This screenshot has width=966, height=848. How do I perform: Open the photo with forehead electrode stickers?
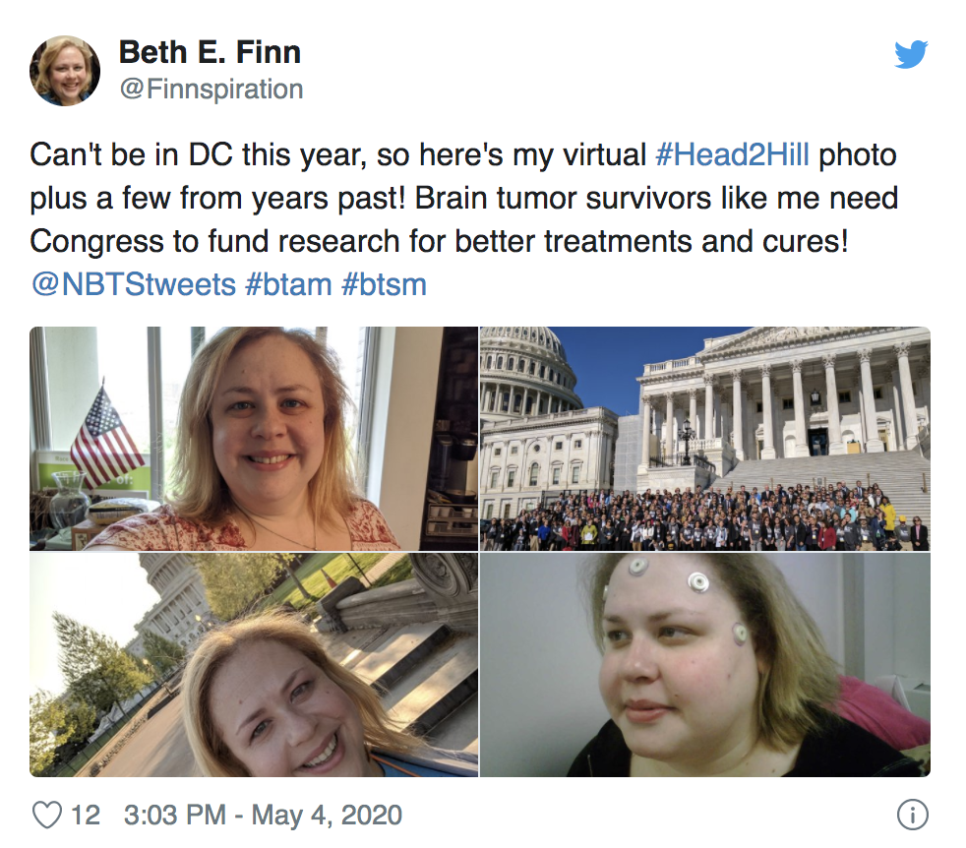tap(704, 664)
